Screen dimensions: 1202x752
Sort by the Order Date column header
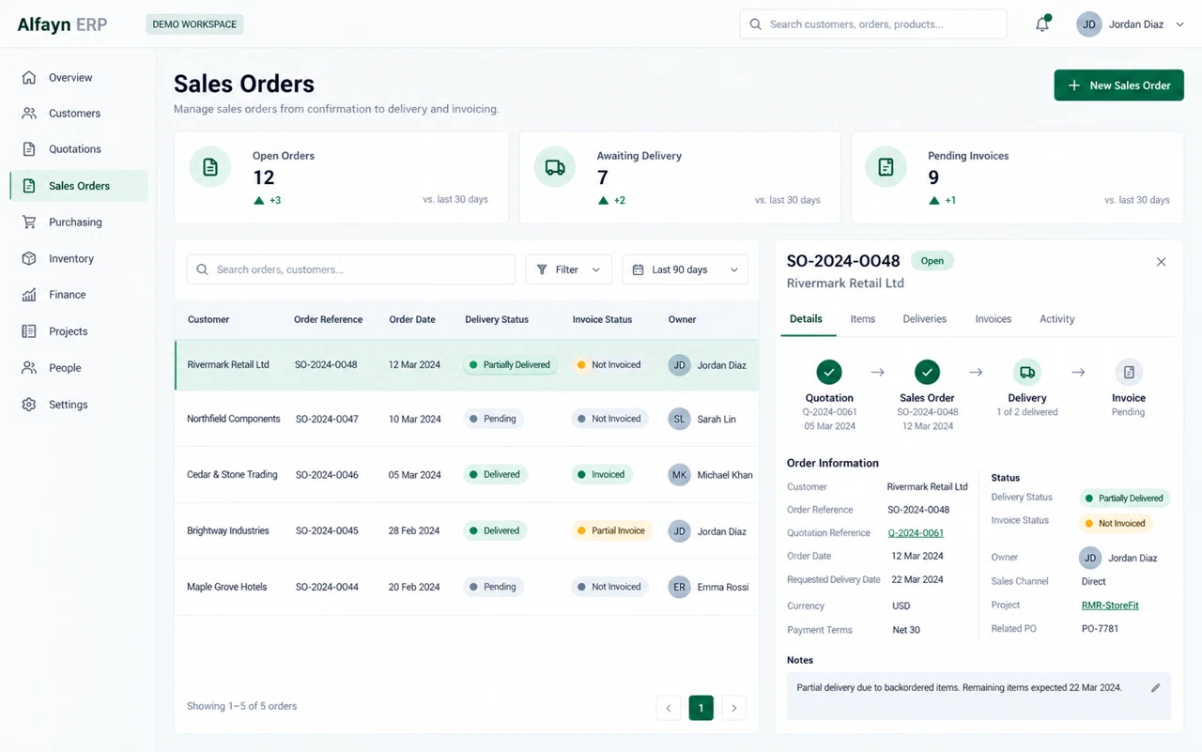coord(412,320)
